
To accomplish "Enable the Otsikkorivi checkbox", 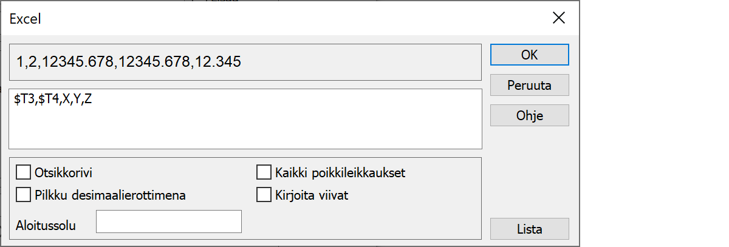I will (x=24, y=173).
